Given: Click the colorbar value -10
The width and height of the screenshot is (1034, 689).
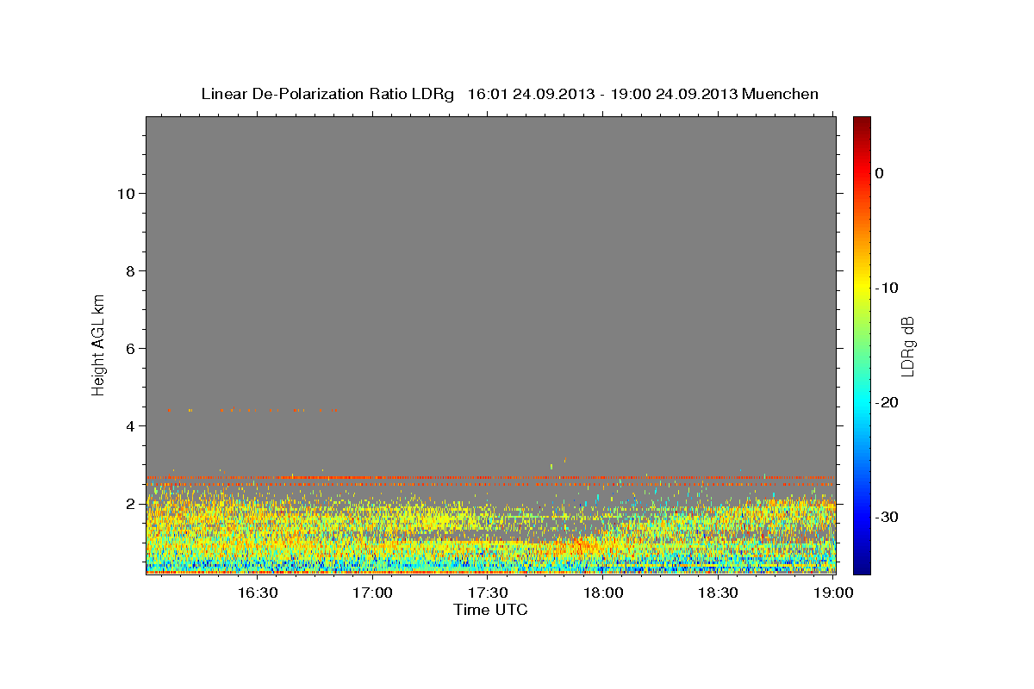Looking at the screenshot, I should [x=888, y=288].
